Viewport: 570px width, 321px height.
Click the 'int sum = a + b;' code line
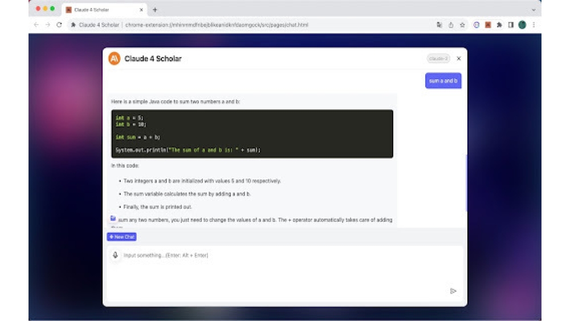click(x=137, y=137)
